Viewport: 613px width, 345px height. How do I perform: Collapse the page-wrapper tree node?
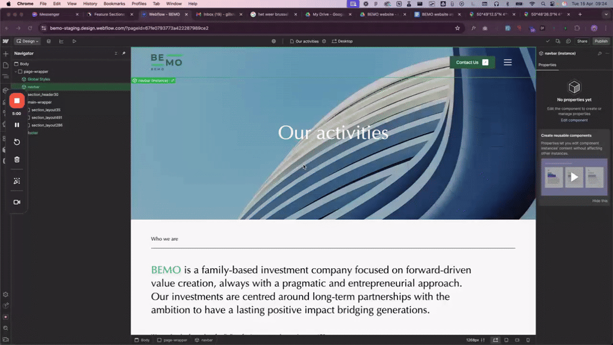tap(15, 72)
